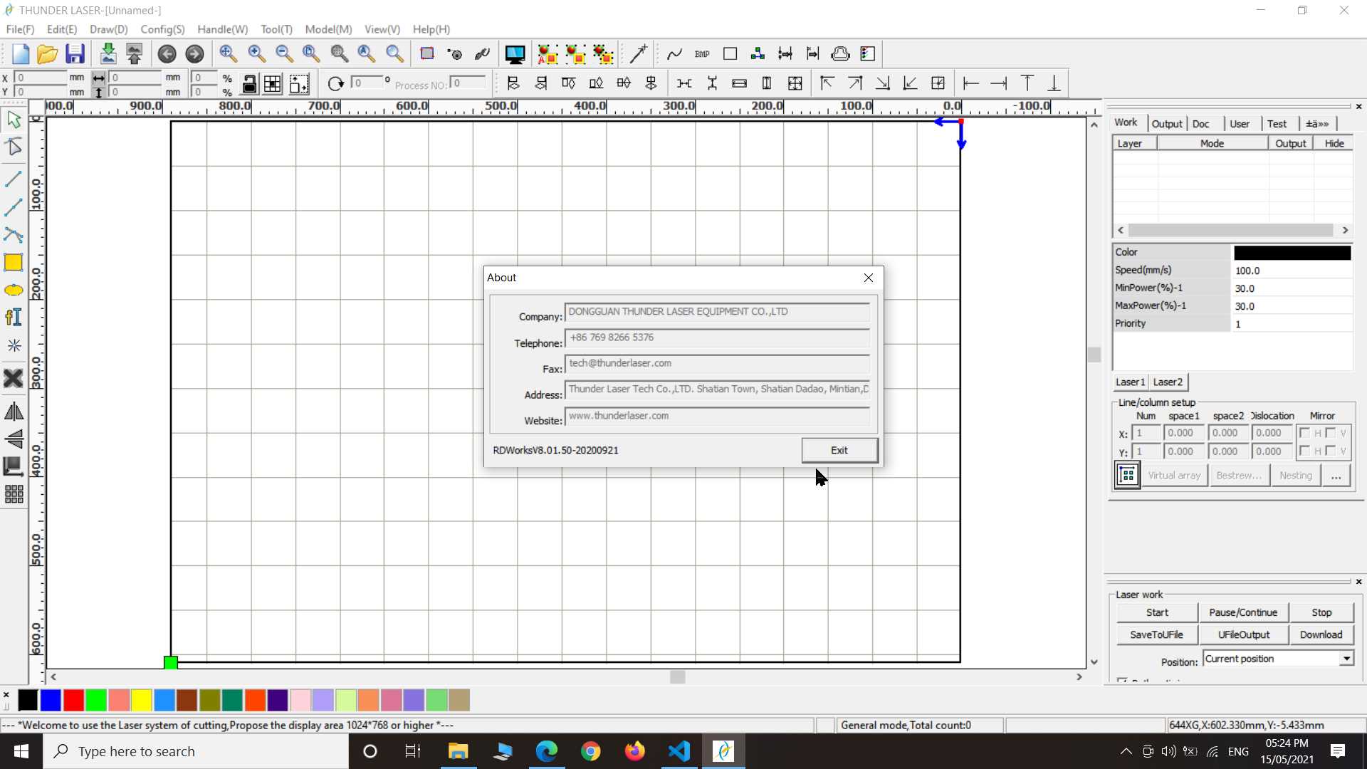Click the BMP toolbar icon
Viewport: 1367px width, 769px height.
[702, 54]
